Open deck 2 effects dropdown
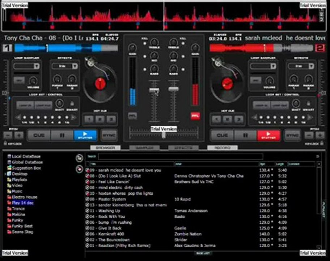The image size is (330, 261). (311, 66)
